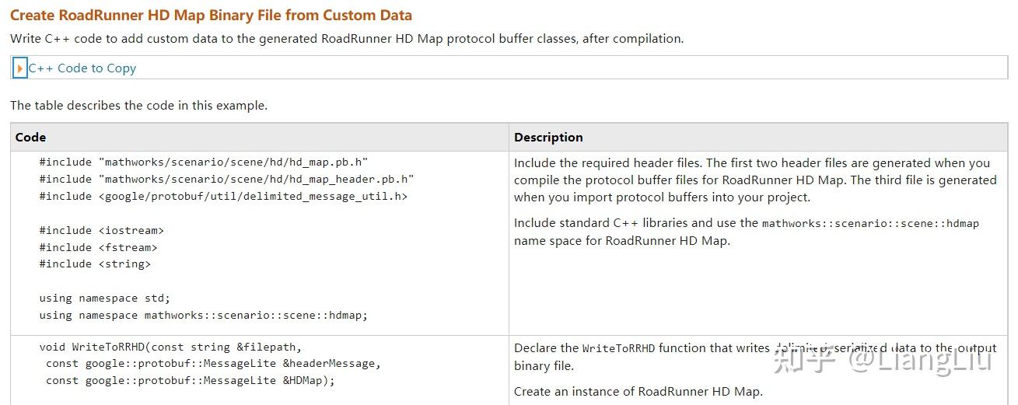This screenshot has height=405, width=1018.
Task: Click "Create an instance of RoadRunner HD Map." text
Action: [638, 391]
